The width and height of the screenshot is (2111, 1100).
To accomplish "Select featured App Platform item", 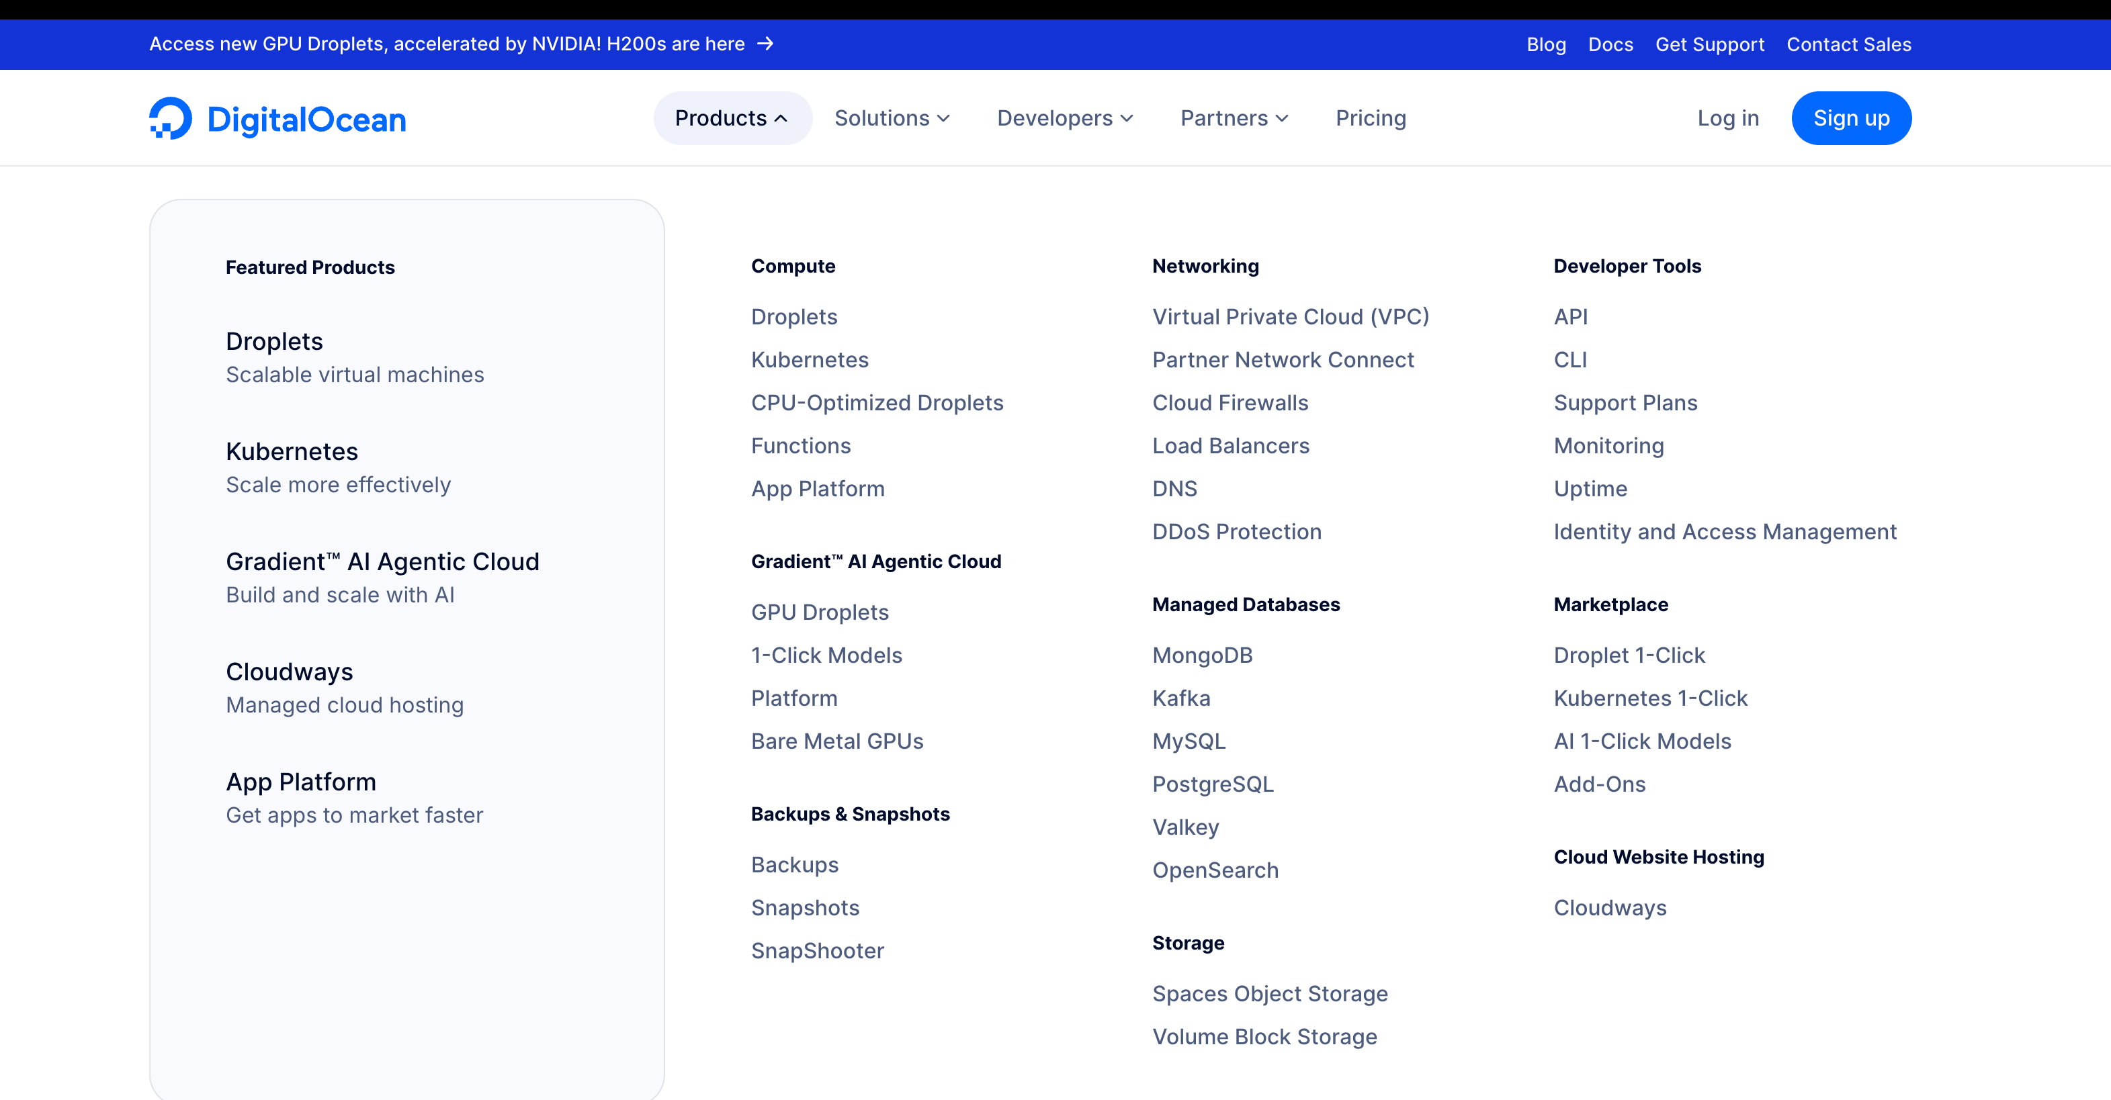I will click(355, 798).
